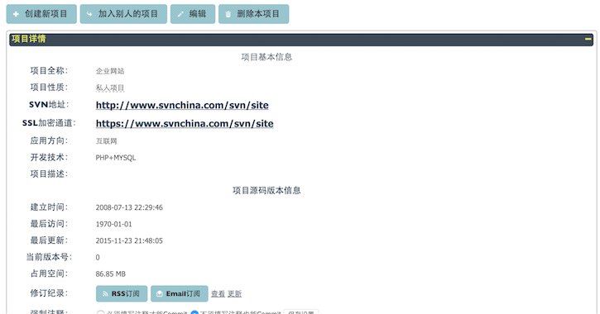The width and height of the screenshot is (600, 314).
Task: Click the 开发技术 label
Action: tap(49, 157)
